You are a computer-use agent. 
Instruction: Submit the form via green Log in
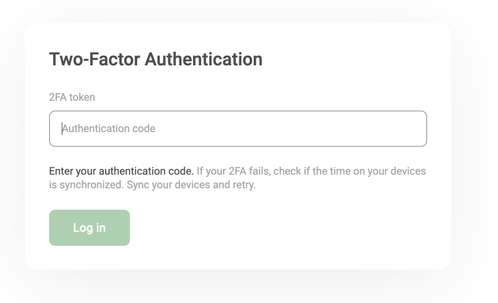pyautogui.click(x=89, y=227)
